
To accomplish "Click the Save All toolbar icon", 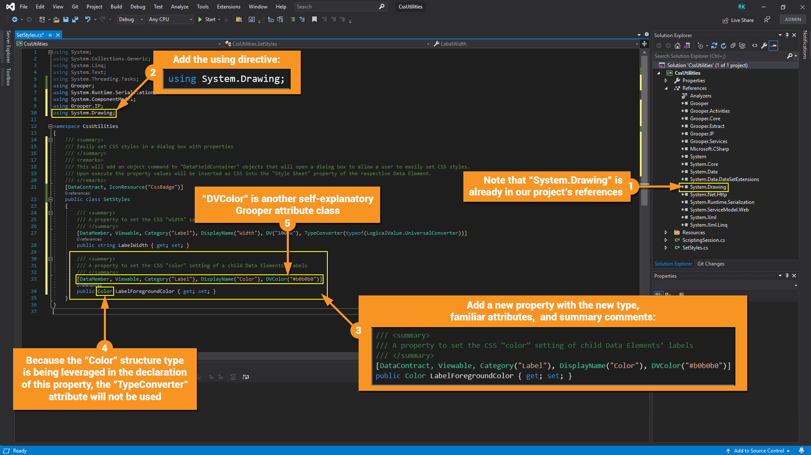I will [x=75, y=19].
